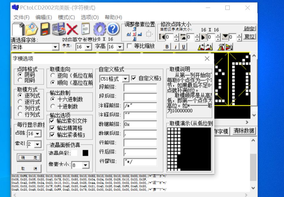Open the 帮助(H) menu
Viewport: 284px width, 197px height.
(113, 17)
